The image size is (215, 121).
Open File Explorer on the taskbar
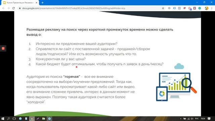[44, 119]
